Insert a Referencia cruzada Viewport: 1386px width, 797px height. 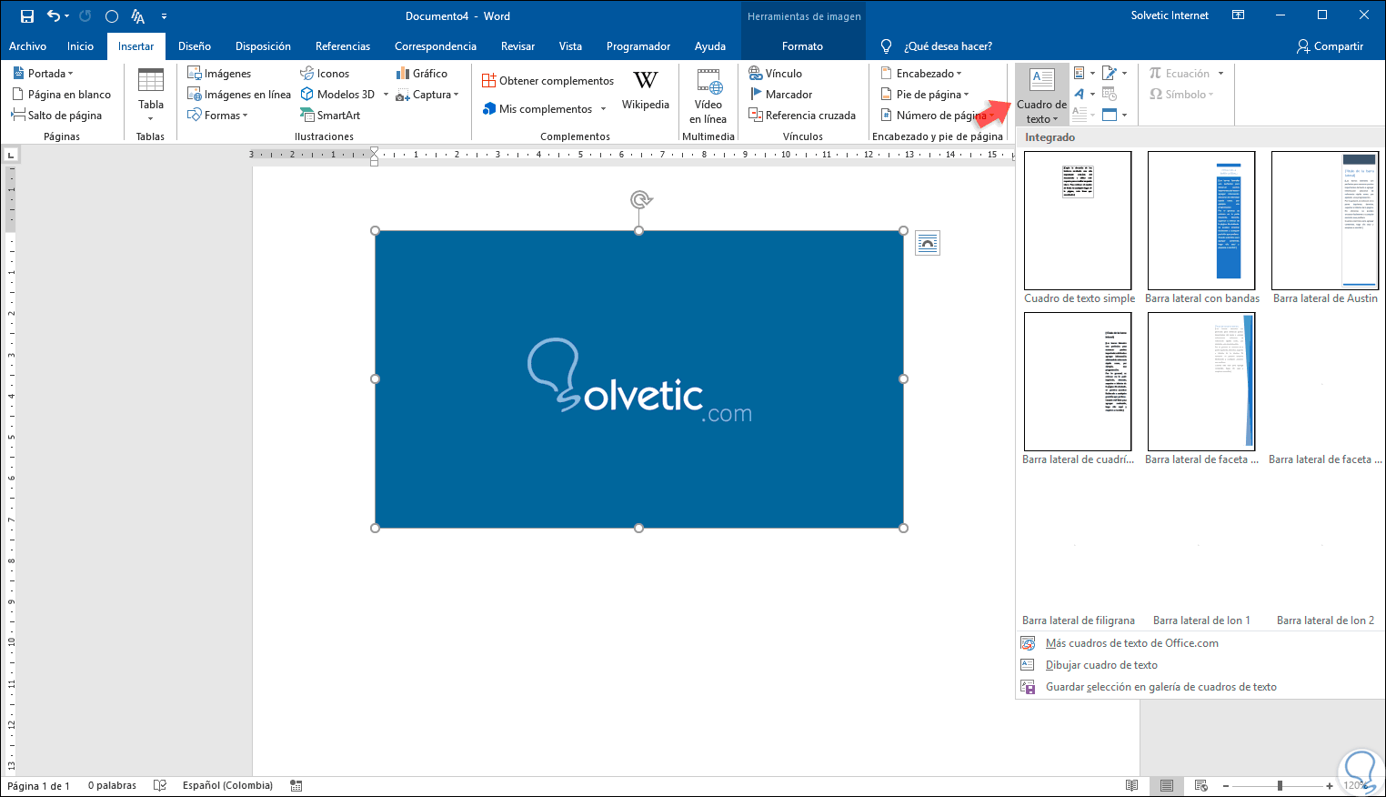click(802, 116)
